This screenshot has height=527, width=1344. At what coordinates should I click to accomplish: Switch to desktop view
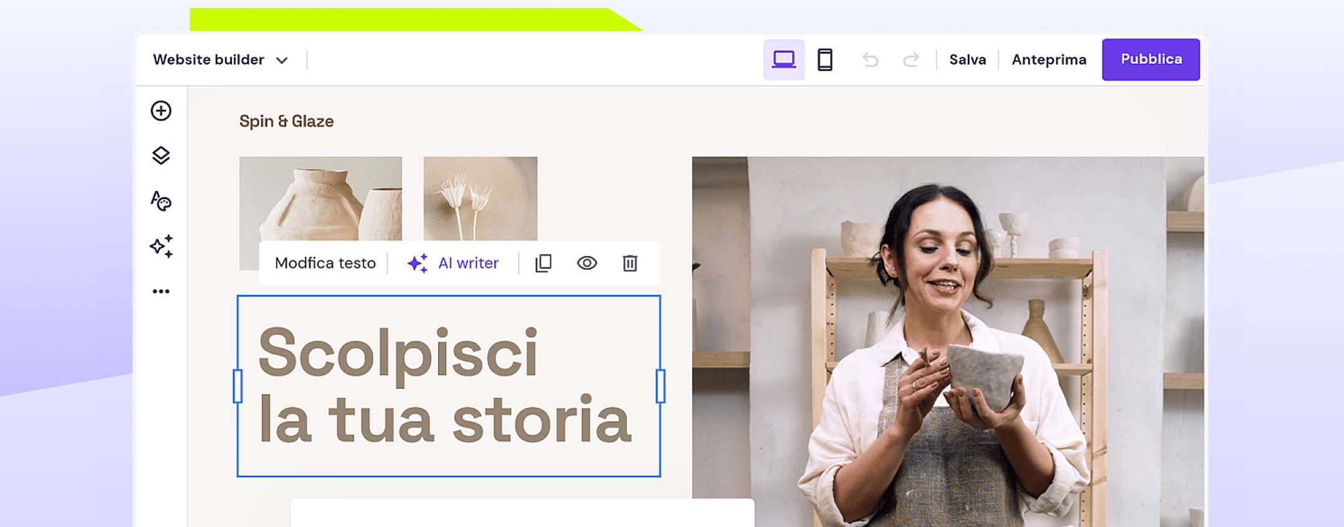click(x=784, y=60)
